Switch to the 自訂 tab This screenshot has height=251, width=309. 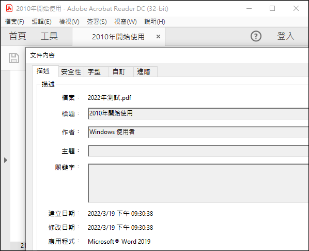point(121,71)
